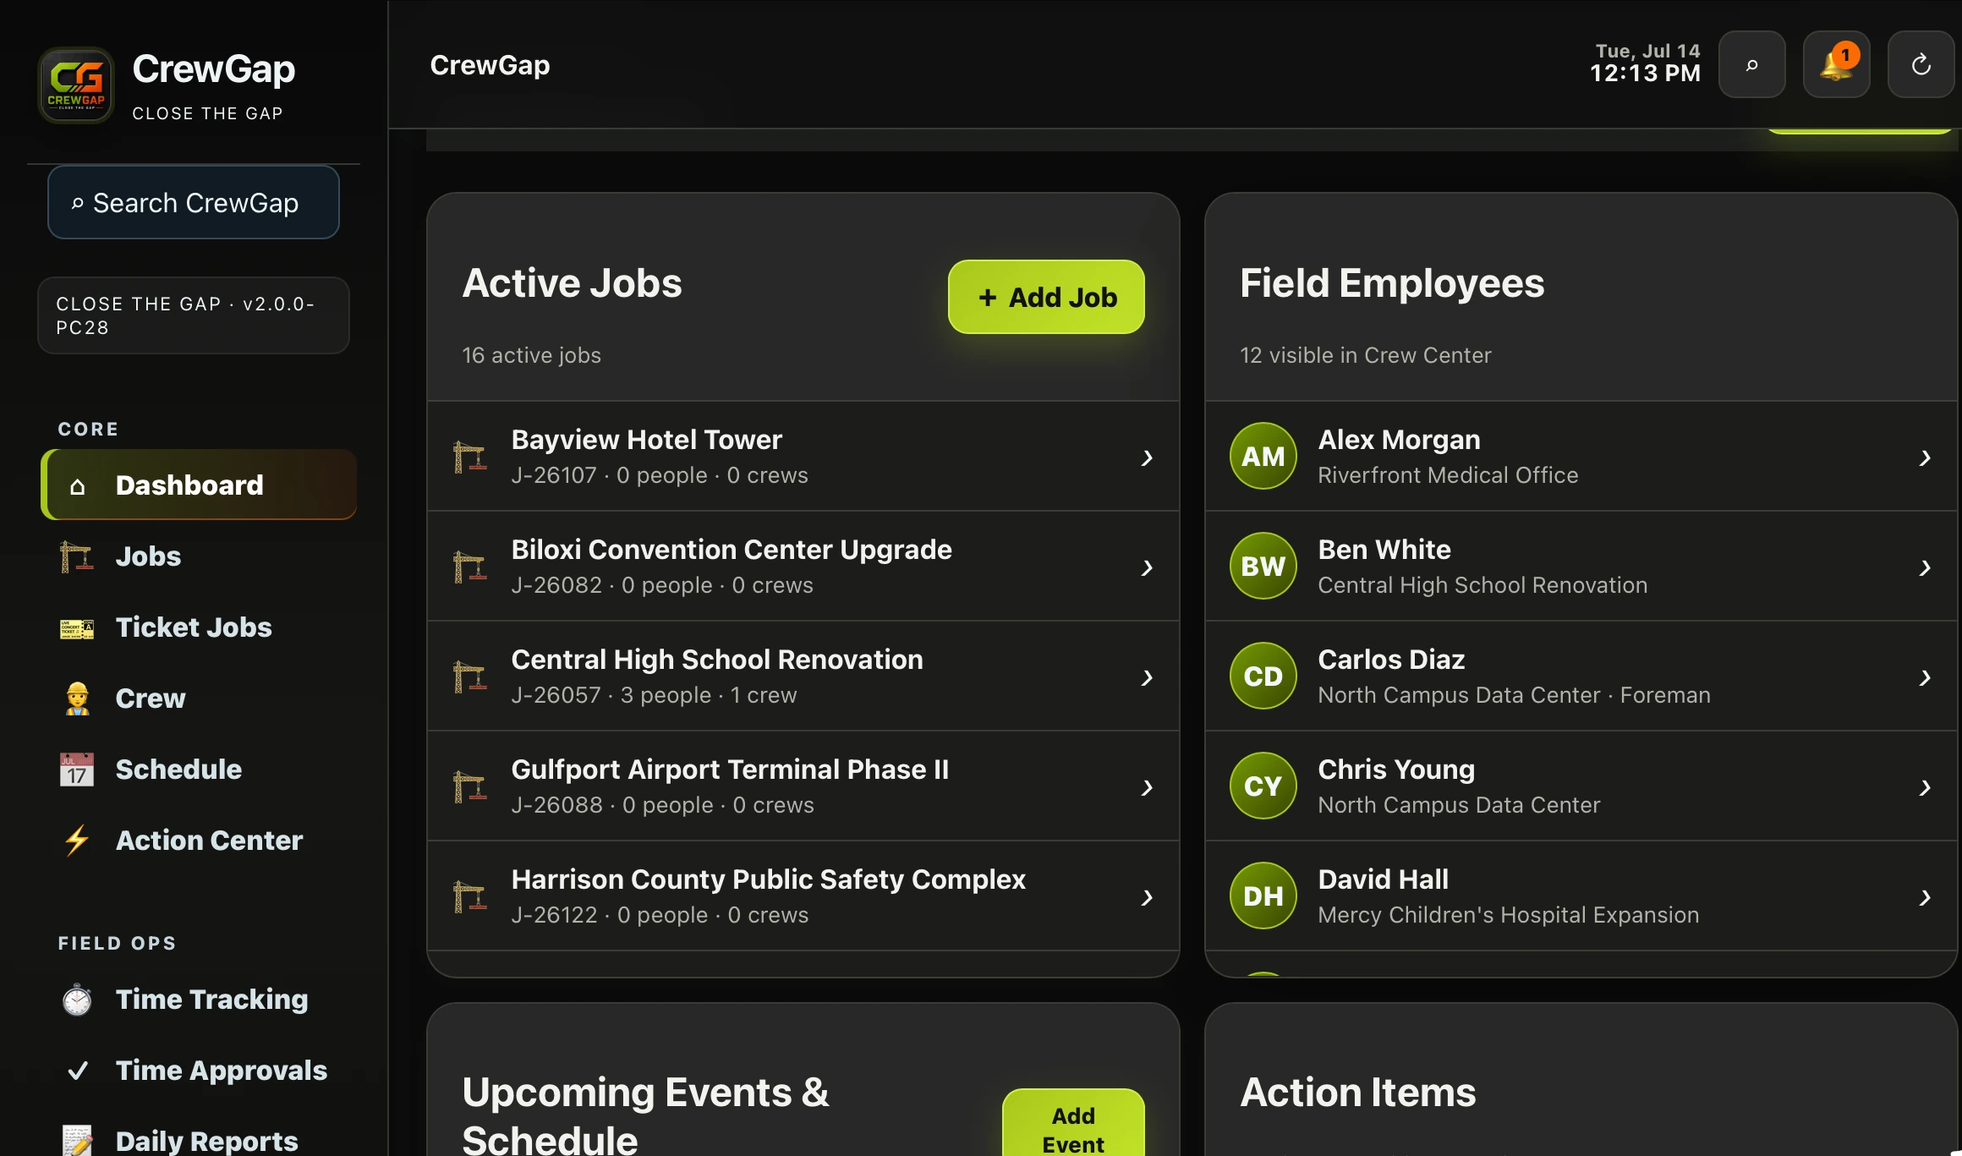Expand Harrison County Public Safety Complex chevron
Viewport: 1962px width, 1156px height.
tap(1148, 897)
